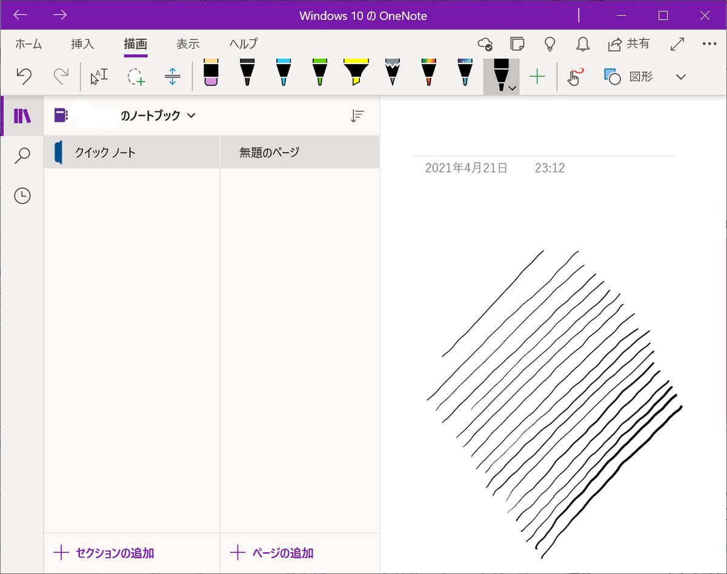Click the page date 2021年4月21日
This screenshot has height=574, width=727.
466,168
